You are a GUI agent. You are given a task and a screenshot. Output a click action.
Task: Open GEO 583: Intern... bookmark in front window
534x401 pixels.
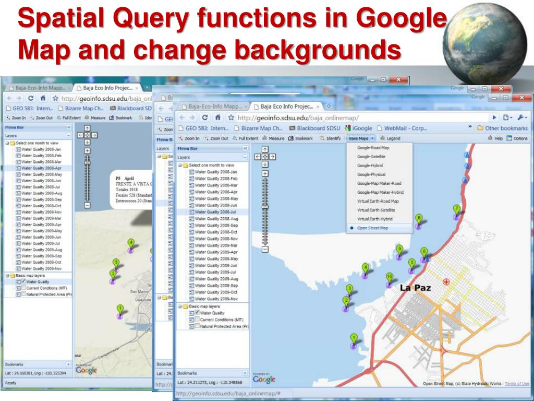pos(204,128)
